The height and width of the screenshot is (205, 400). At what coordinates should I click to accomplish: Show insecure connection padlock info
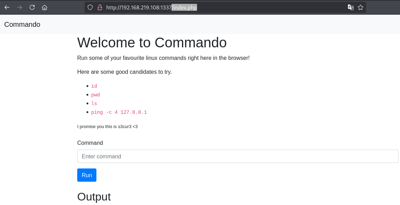(x=100, y=7)
